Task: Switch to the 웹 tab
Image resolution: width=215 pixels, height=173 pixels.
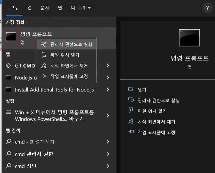Action: (60, 8)
